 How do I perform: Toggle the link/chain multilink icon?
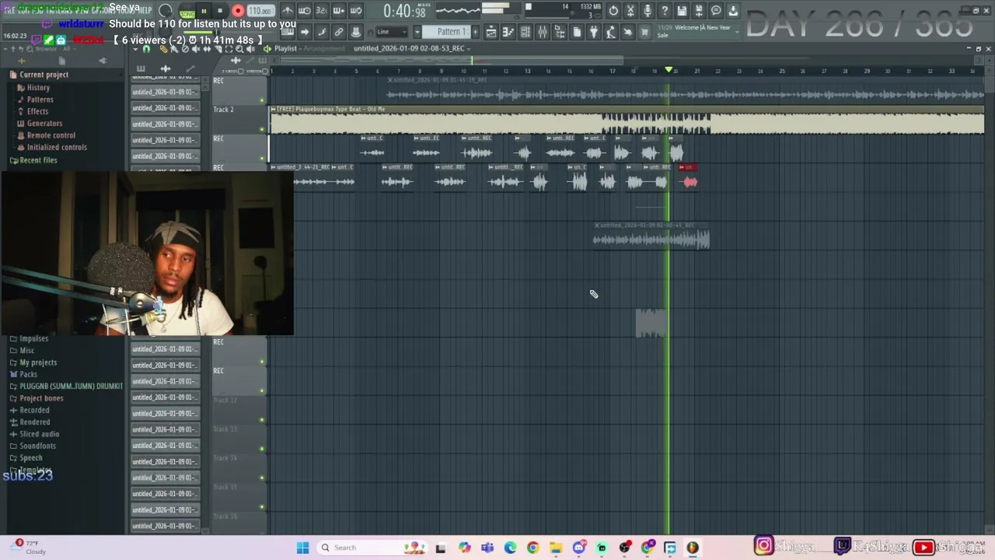click(339, 32)
